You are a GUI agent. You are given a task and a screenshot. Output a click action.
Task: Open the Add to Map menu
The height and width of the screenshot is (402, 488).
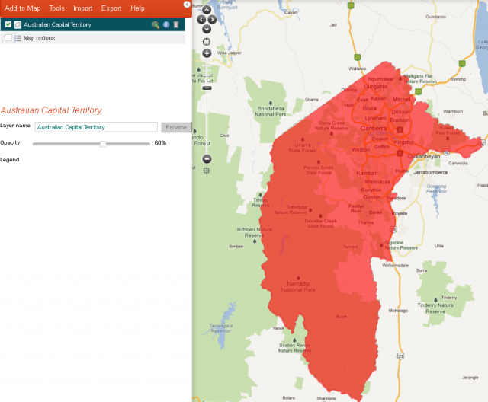pyautogui.click(x=23, y=8)
